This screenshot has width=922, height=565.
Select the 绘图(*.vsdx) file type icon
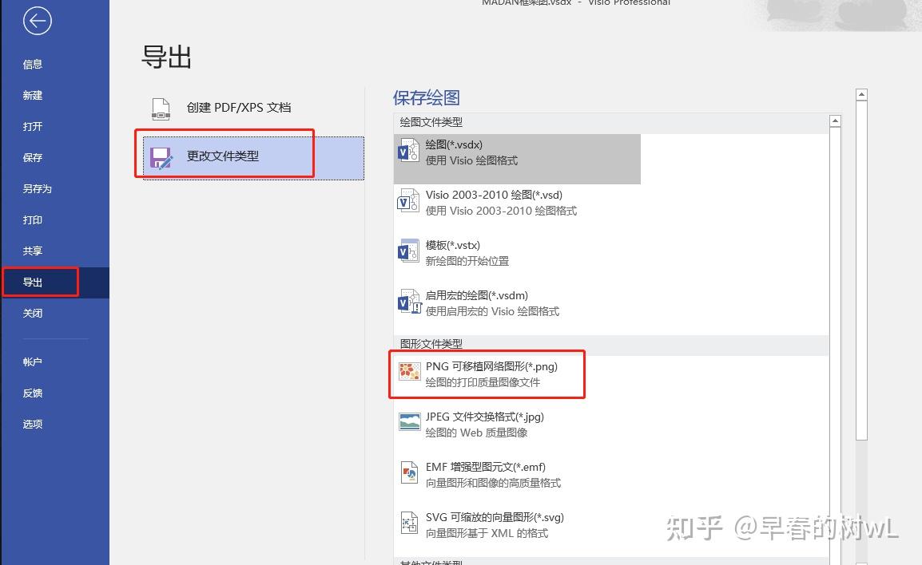point(409,149)
